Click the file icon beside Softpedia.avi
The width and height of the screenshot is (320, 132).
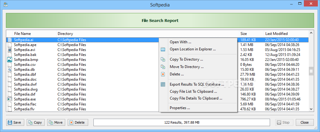pyautogui.click(x=10, y=50)
